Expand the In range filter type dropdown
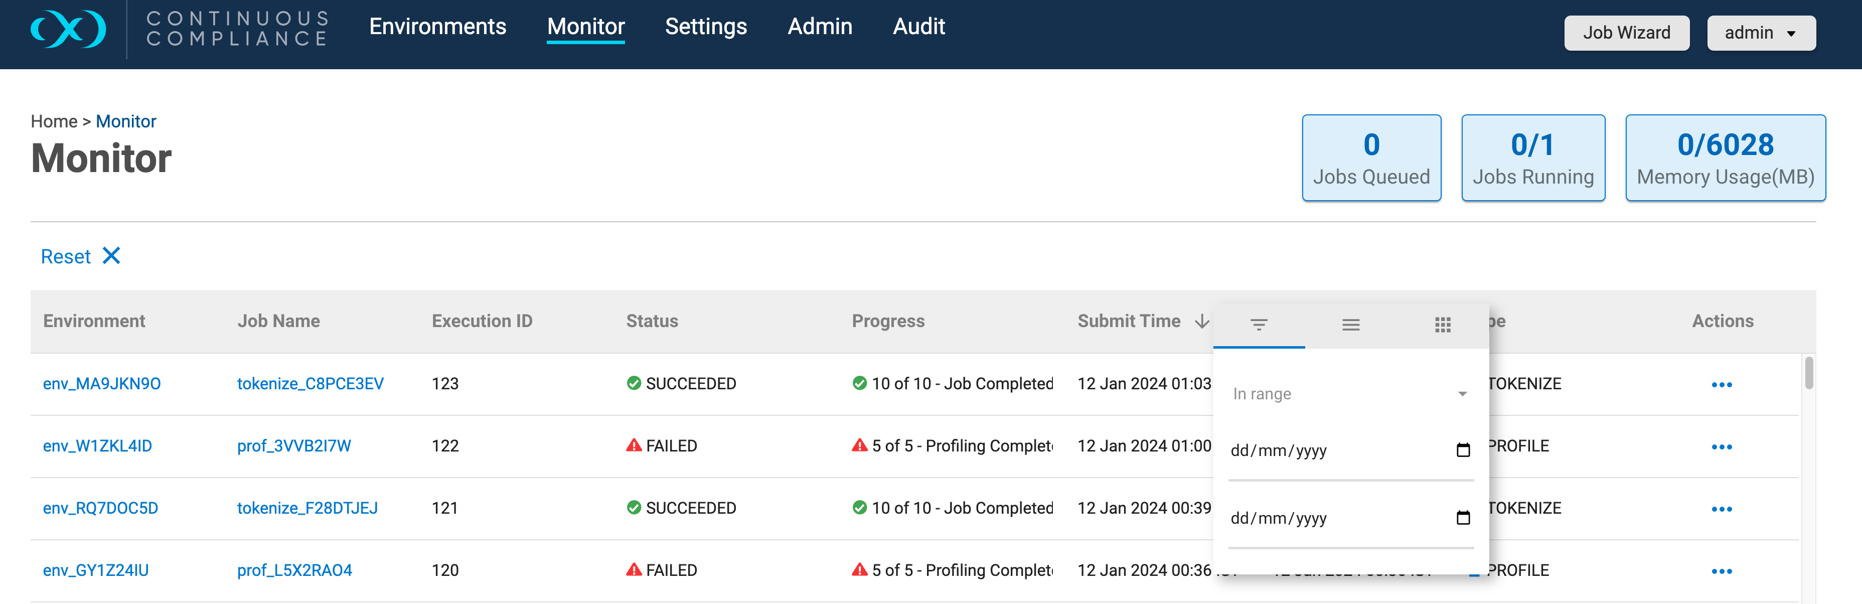The image size is (1862, 604). (x=1350, y=394)
